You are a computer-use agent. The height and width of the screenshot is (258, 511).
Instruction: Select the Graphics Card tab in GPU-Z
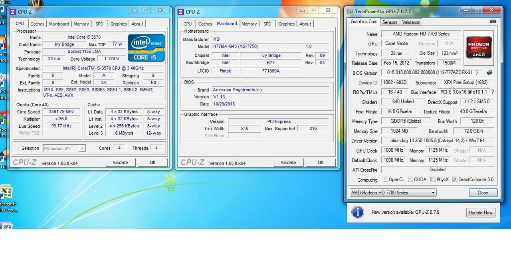(364, 22)
